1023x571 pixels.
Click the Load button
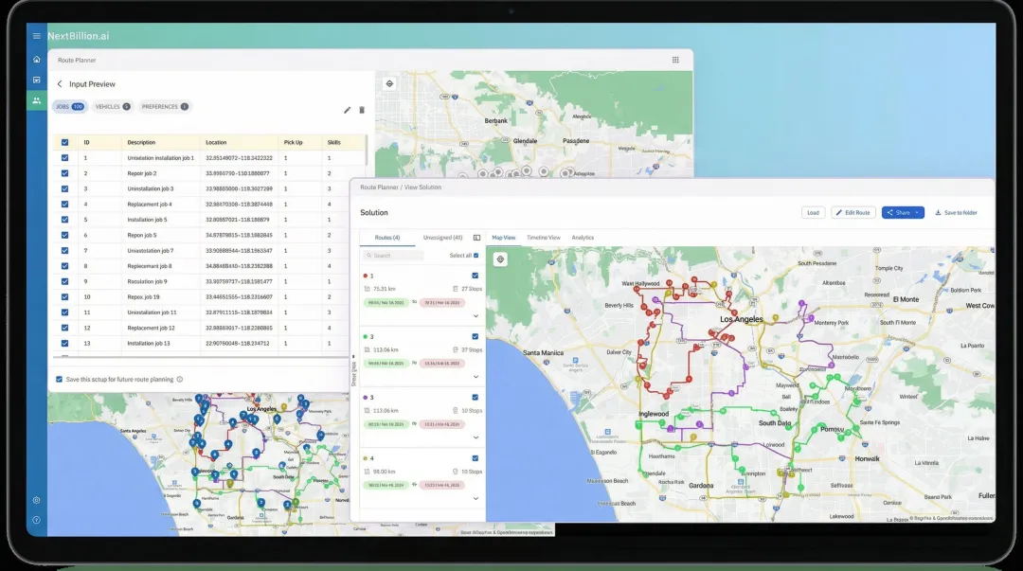tap(812, 212)
